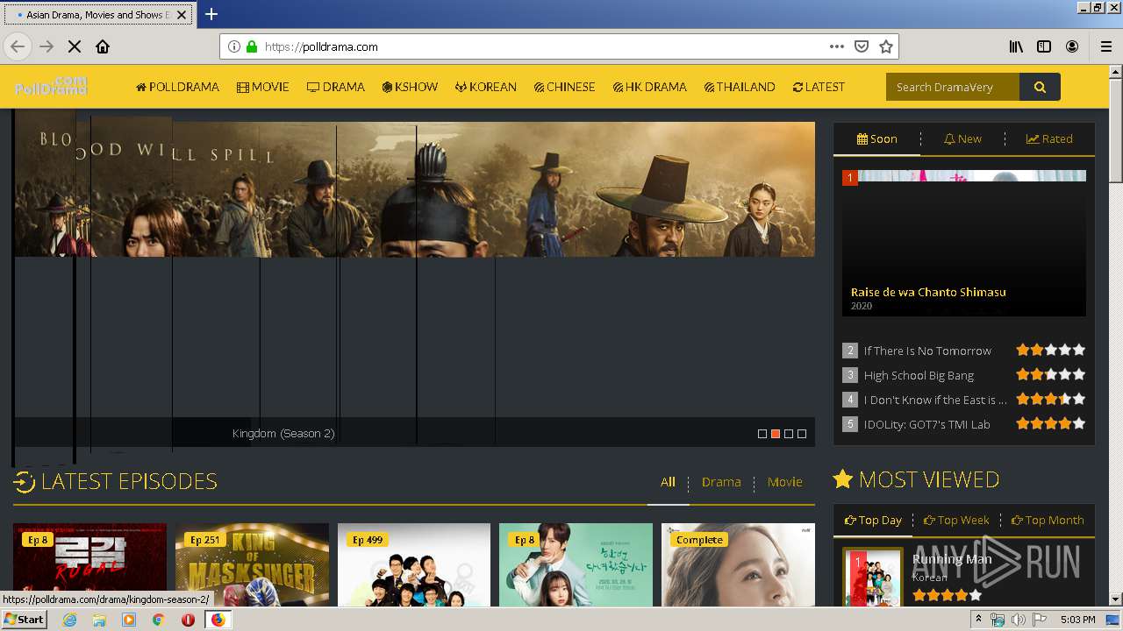Show All latest episodes filter

(x=669, y=482)
